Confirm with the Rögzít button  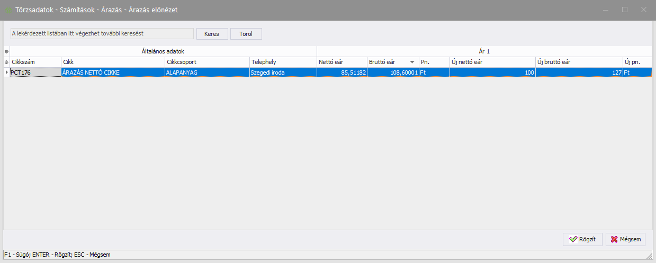[x=582, y=239]
